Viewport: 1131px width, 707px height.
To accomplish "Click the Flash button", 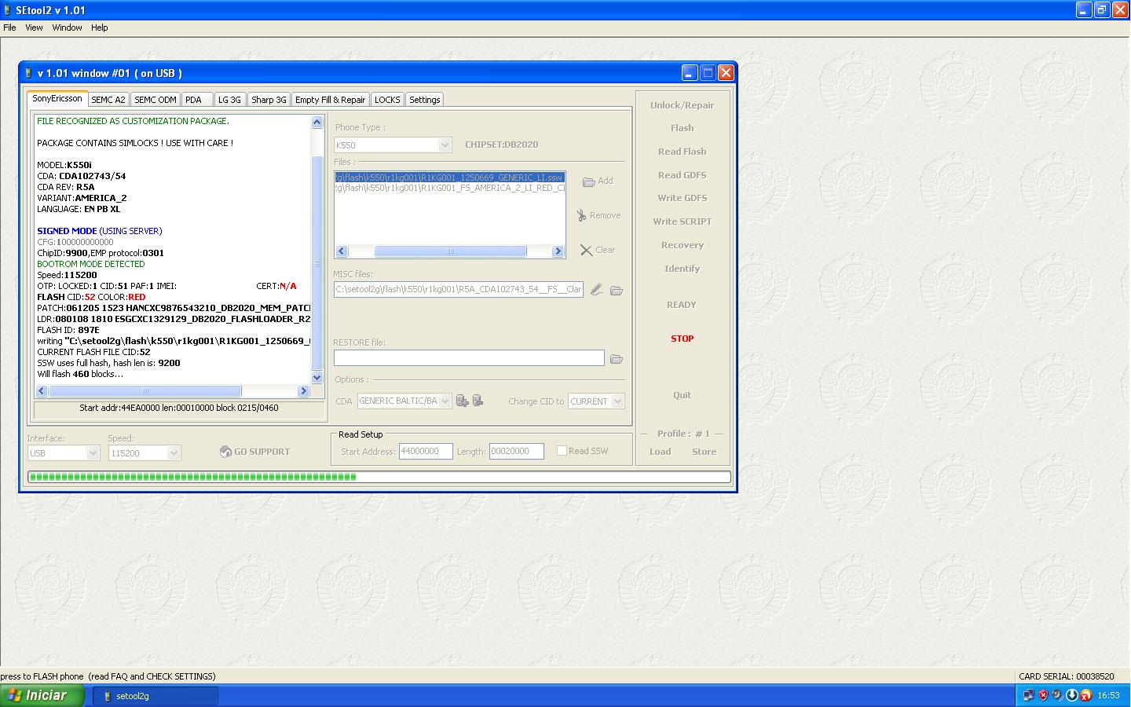I will point(682,128).
